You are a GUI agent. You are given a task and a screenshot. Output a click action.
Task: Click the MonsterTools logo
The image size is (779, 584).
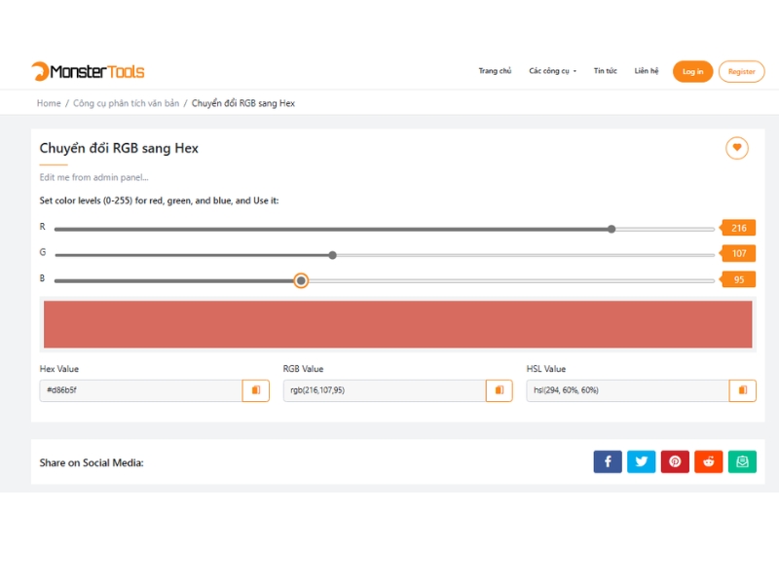tap(88, 71)
